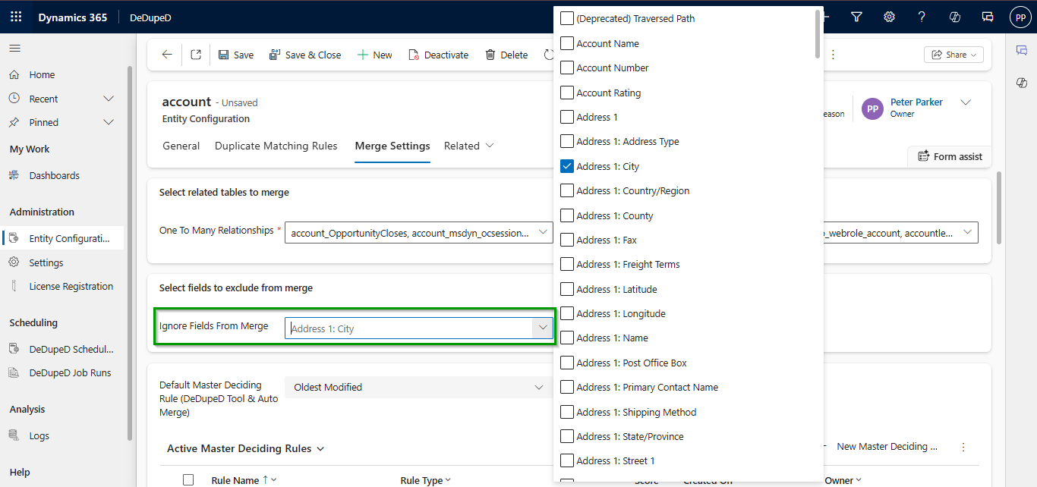Open the Settings gear in top bar
Screen dimensions: 1037x487
[x=889, y=17]
